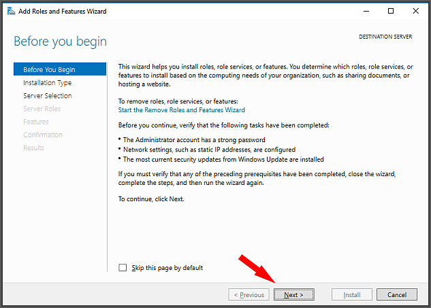Click the Server Manager wizard title icon
431x308 pixels.
click(11, 12)
